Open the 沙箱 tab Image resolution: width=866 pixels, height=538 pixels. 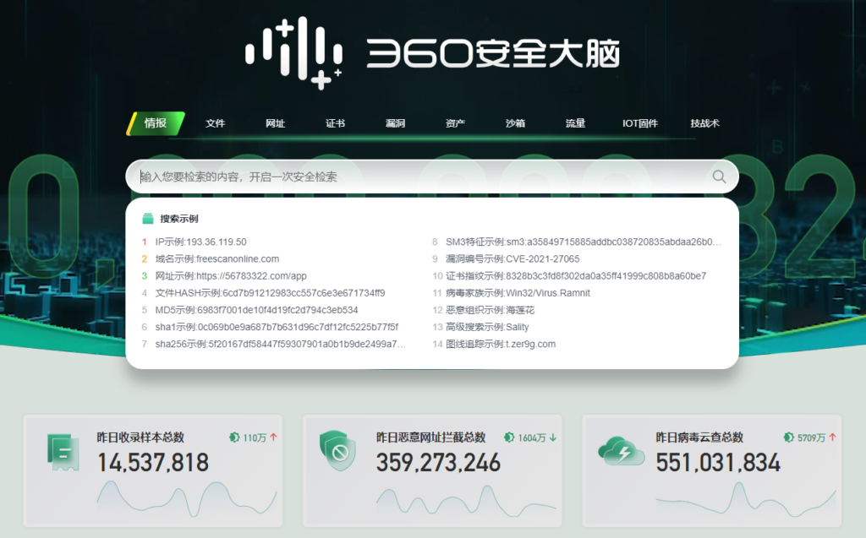515,122
